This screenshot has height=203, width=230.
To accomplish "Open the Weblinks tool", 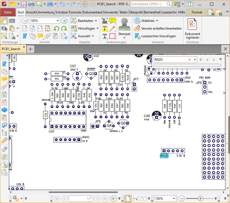I will pyautogui.click(x=145, y=21).
